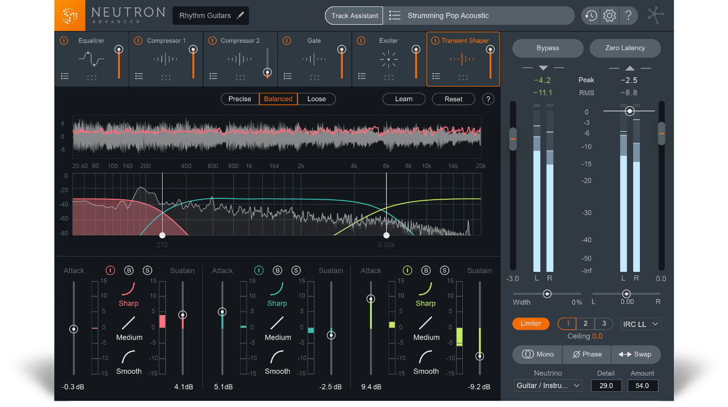
Task: Select limiter style 3
Action: pyautogui.click(x=604, y=324)
